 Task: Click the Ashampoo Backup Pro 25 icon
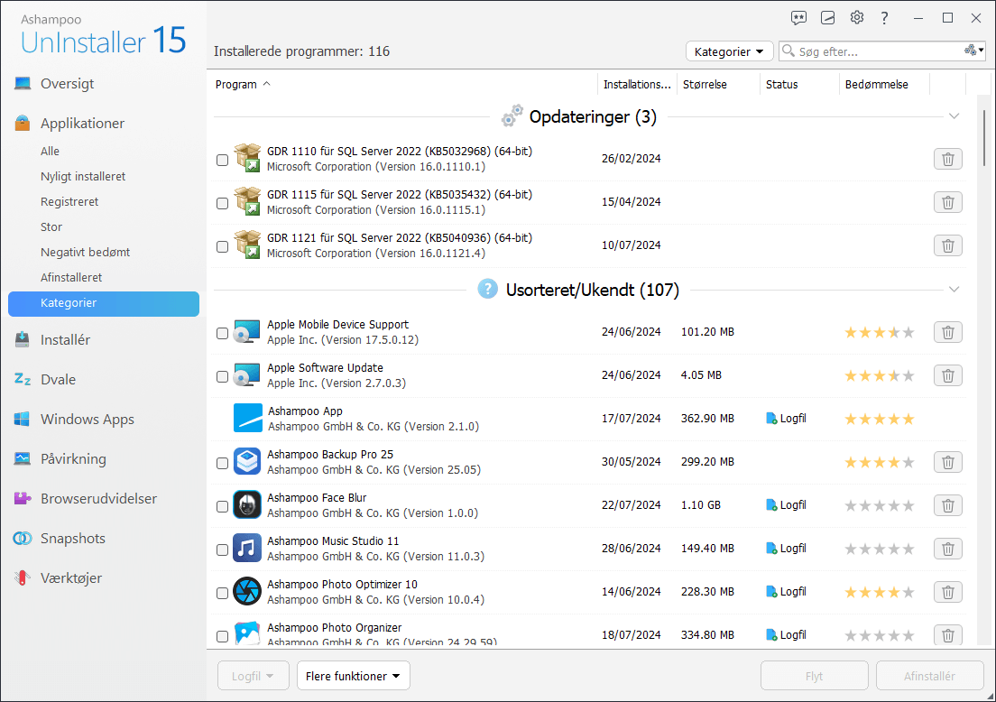click(247, 462)
